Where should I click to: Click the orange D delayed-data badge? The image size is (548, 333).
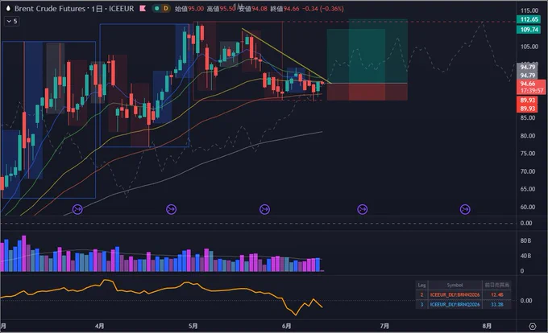tap(166, 8)
